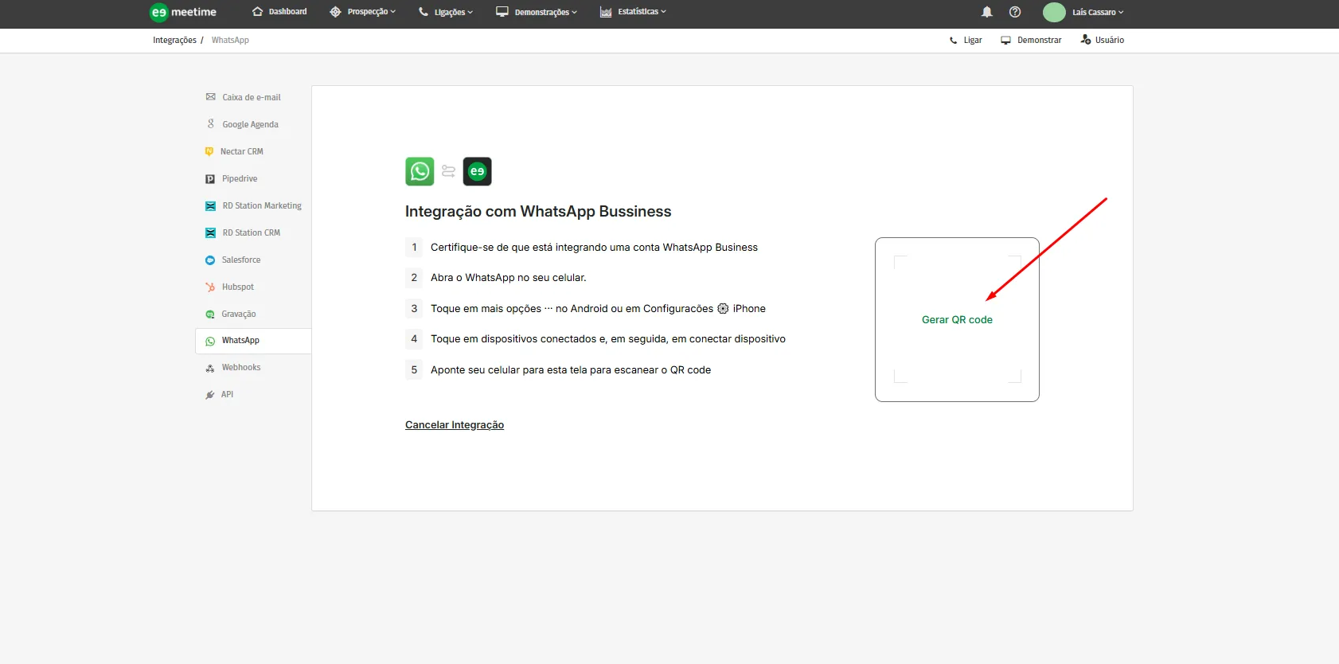The image size is (1339, 664).
Task: Click step 3 Toque em mais opções text
Action: click(x=598, y=309)
